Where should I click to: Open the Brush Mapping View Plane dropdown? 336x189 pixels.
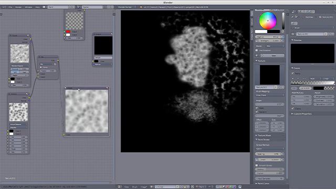coord(270,95)
